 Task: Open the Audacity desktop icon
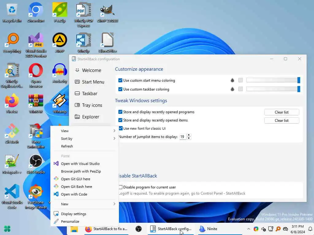(x=60, y=73)
